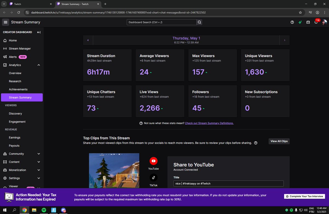Click the YouTube Title input field
This screenshot has height=214, width=329.
228,183
